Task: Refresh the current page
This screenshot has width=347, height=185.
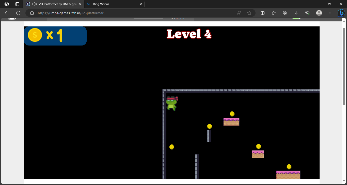Action: coord(18,13)
